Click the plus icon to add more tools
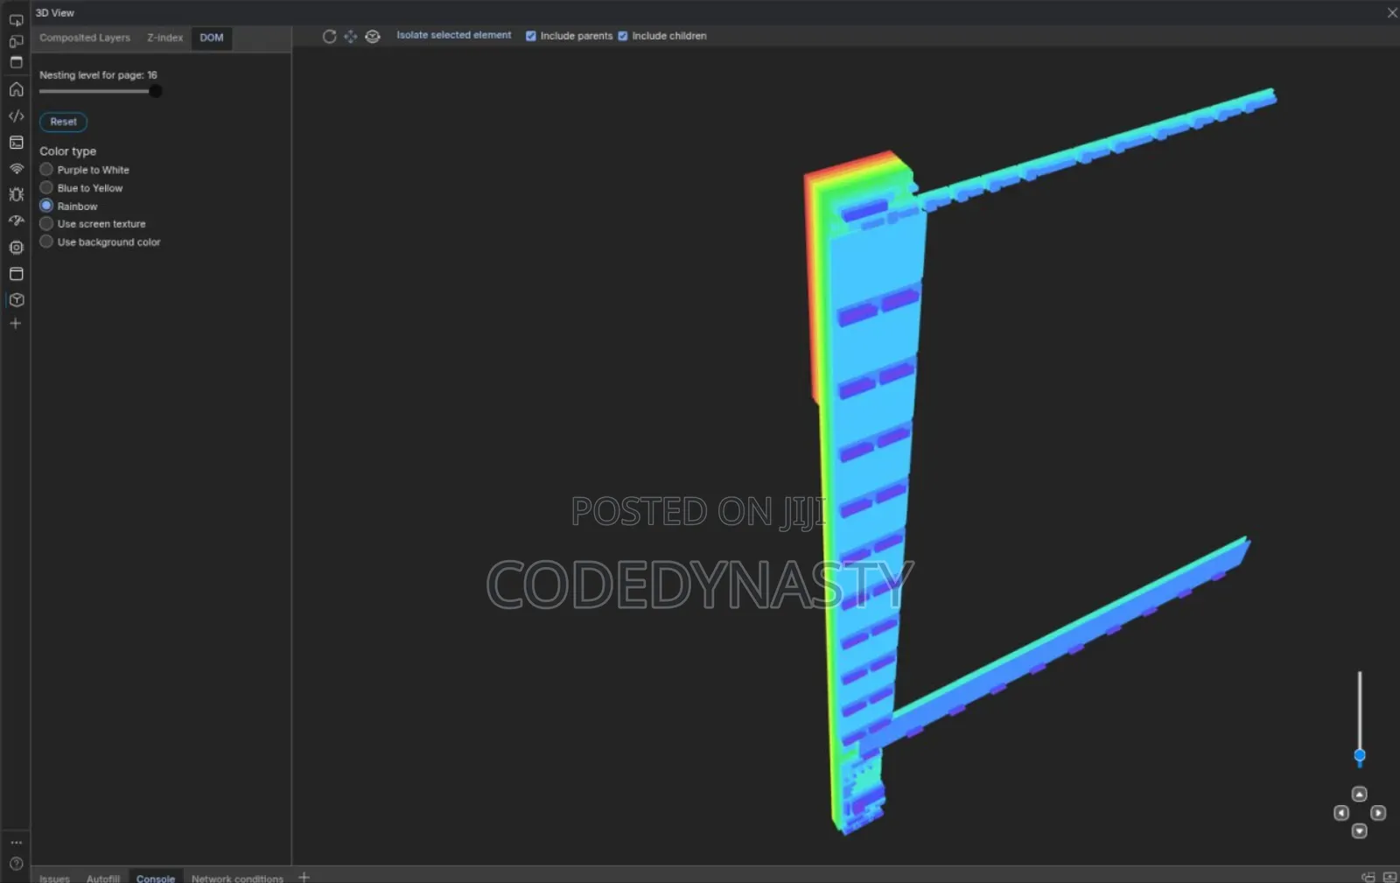Image resolution: width=1400 pixels, height=883 pixels. [x=15, y=323]
